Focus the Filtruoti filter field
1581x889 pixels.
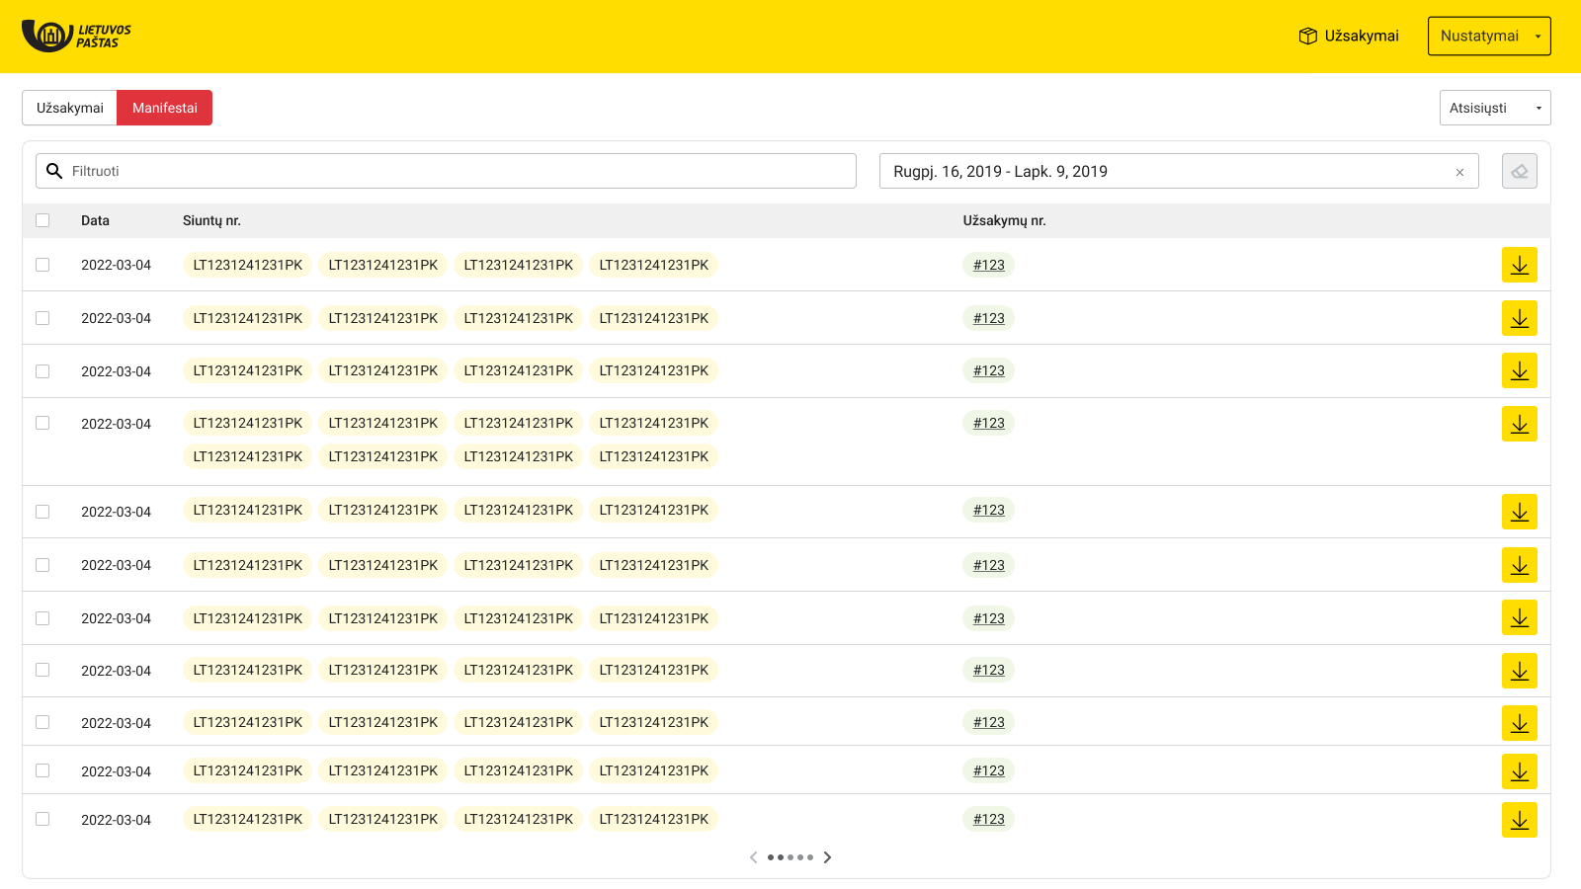pos(446,171)
